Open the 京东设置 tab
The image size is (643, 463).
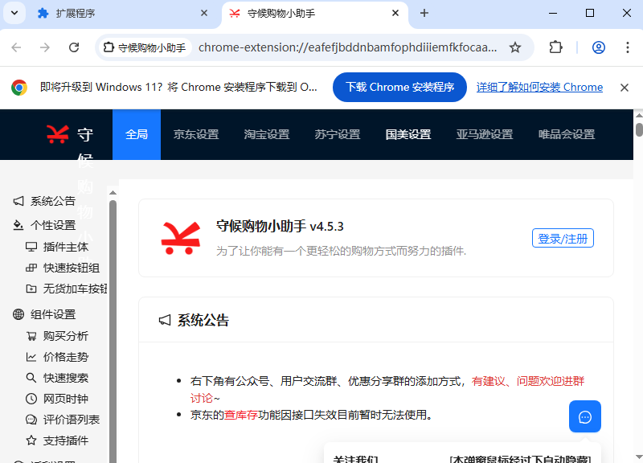click(x=196, y=134)
